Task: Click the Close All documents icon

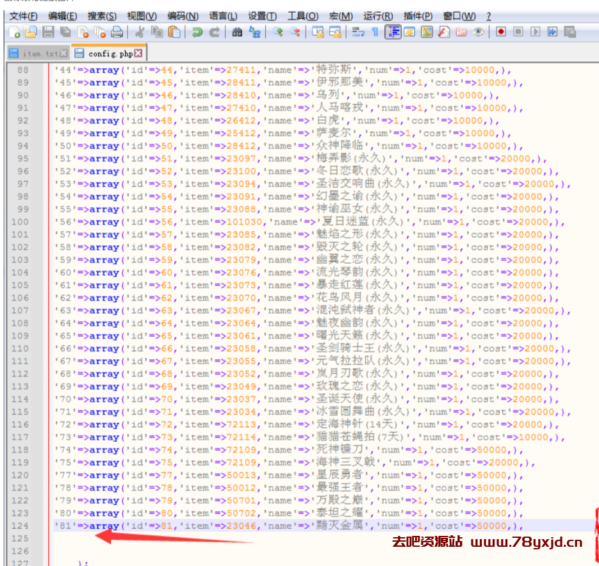Action: click(x=100, y=32)
